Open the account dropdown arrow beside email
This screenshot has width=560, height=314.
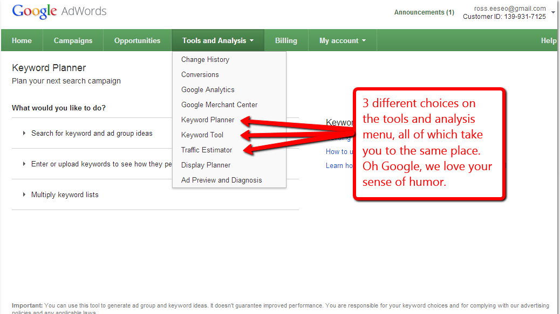(x=553, y=12)
